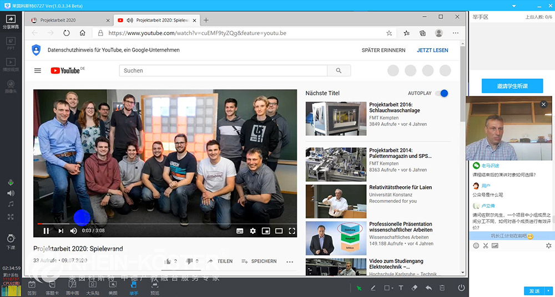Click the YouTube search magnifier button
The height and width of the screenshot is (297, 555).
[x=339, y=70]
